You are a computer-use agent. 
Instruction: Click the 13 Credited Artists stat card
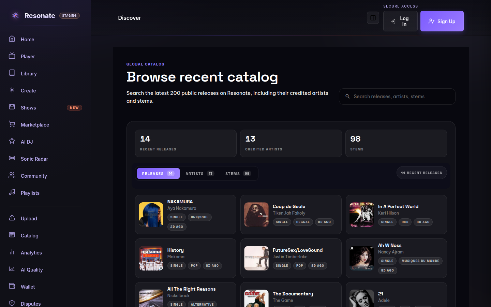click(x=291, y=143)
